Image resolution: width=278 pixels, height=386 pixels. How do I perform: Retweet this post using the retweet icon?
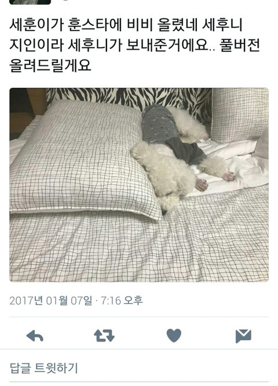[104, 336]
